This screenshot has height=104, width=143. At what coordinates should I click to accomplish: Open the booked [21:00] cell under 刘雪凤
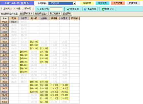64,99
